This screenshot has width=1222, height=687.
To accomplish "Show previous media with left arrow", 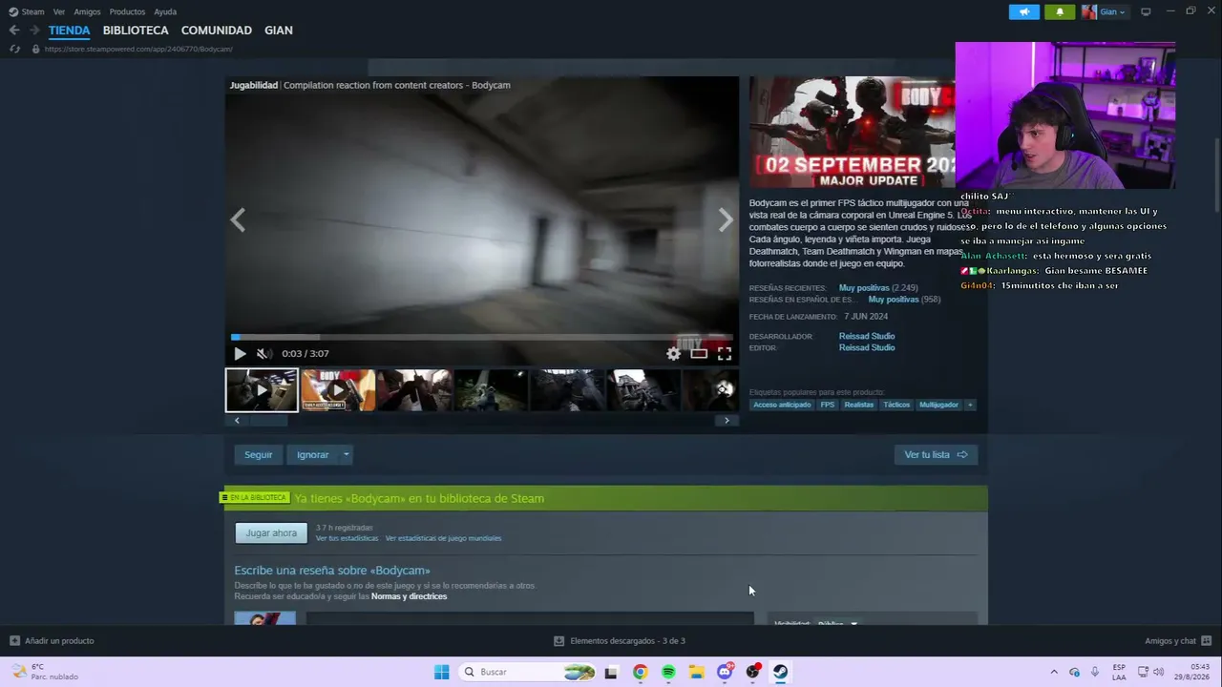I will 238,220.
